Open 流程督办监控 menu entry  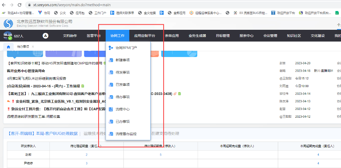(x=126, y=134)
